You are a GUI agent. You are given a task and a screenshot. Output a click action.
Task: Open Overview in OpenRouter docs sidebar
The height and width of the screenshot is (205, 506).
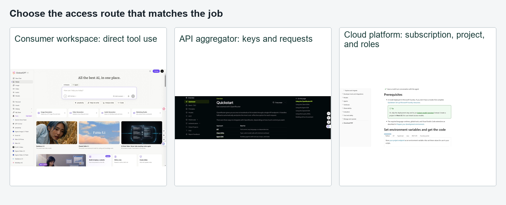pyautogui.click(x=190, y=98)
